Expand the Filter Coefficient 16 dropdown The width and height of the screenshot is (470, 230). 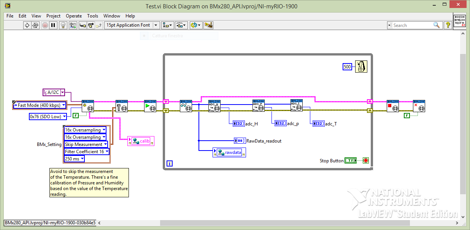pyautogui.click(x=87, y=152)
